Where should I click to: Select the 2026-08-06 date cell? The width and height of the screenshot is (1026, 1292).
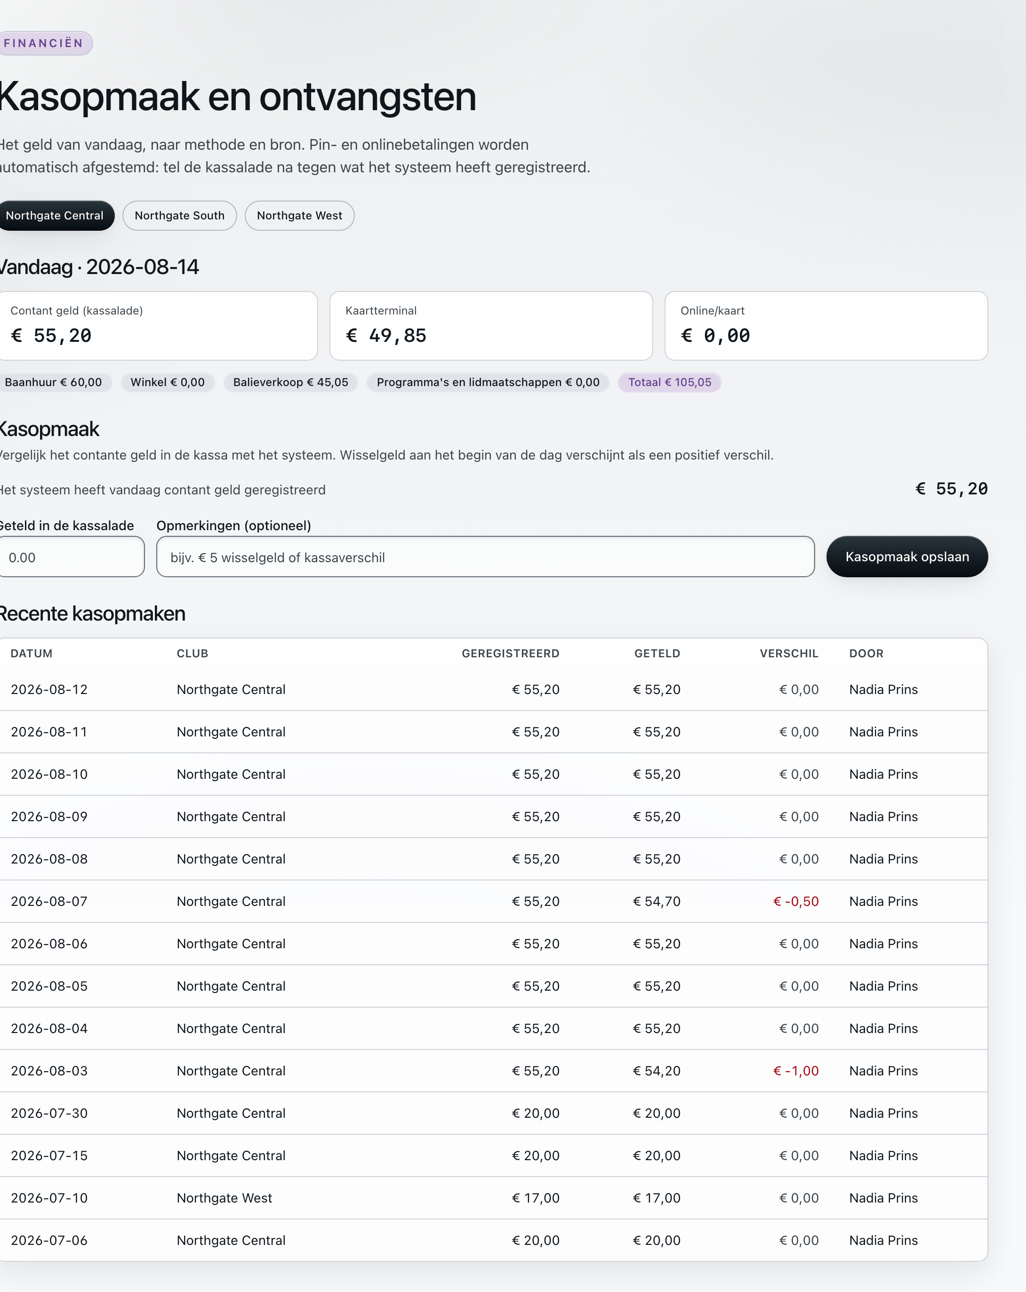pos(49,944)
